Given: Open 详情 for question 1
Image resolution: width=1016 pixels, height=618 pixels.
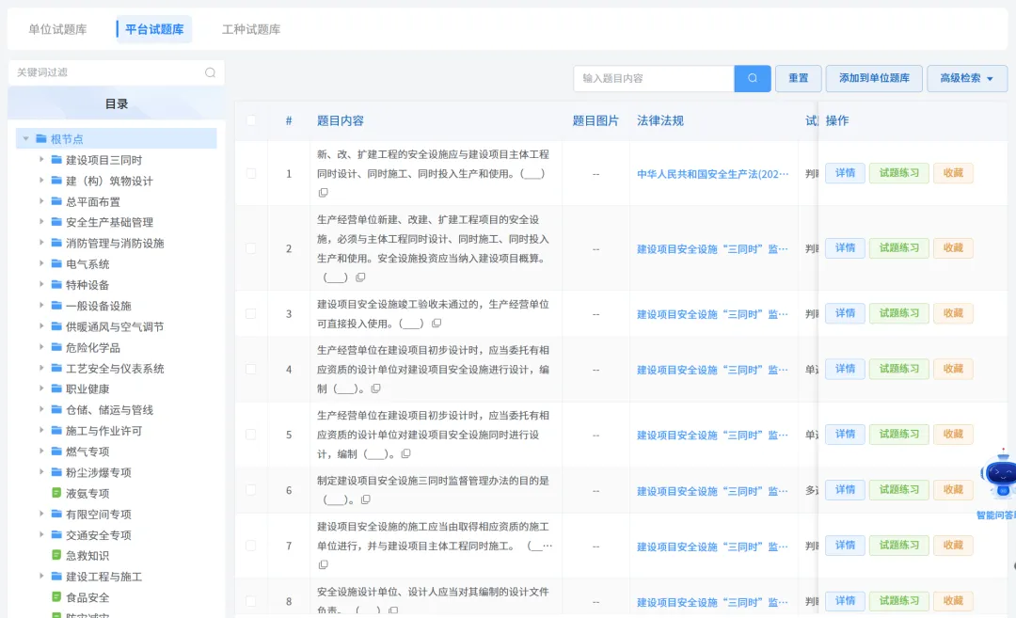Looking at the screenshot, I should click(845, 173).
